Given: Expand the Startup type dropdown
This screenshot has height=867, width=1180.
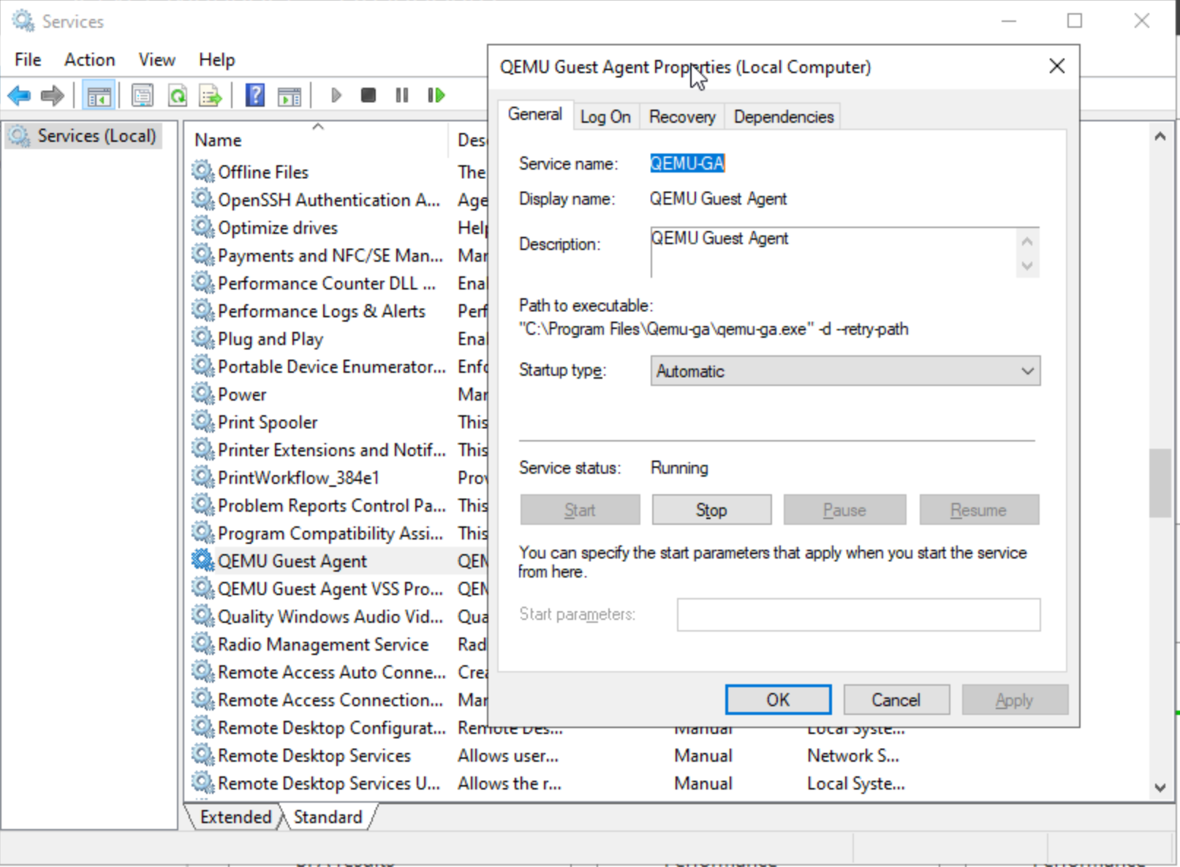Looking at the screenshot, I should point(845,371).
